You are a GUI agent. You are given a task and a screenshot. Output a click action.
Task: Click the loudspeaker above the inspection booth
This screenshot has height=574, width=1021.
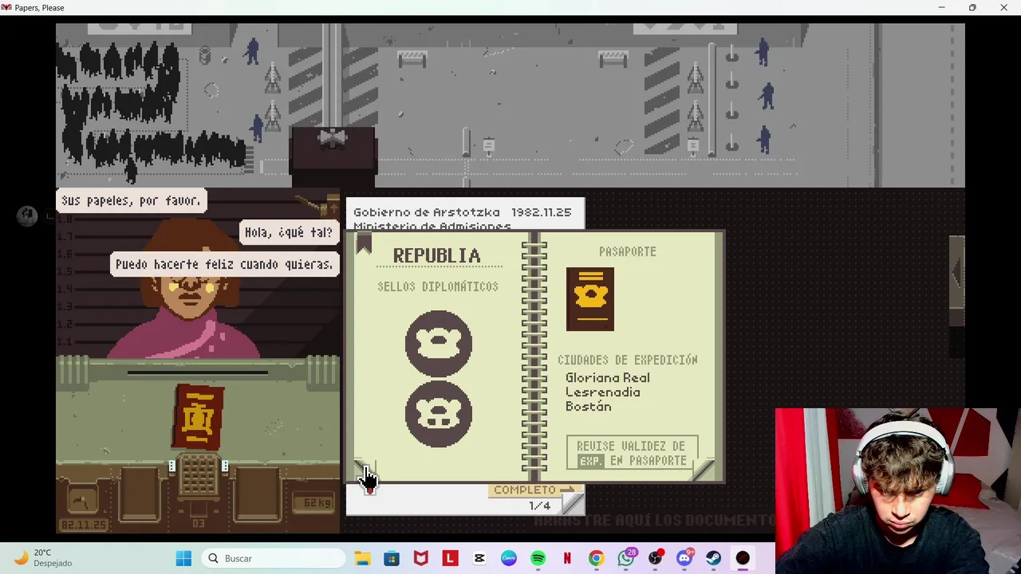[x=333, y=138]
